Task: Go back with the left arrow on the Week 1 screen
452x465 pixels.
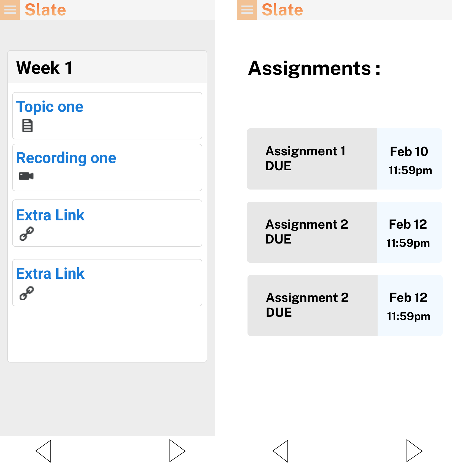Action: (44, 451)
